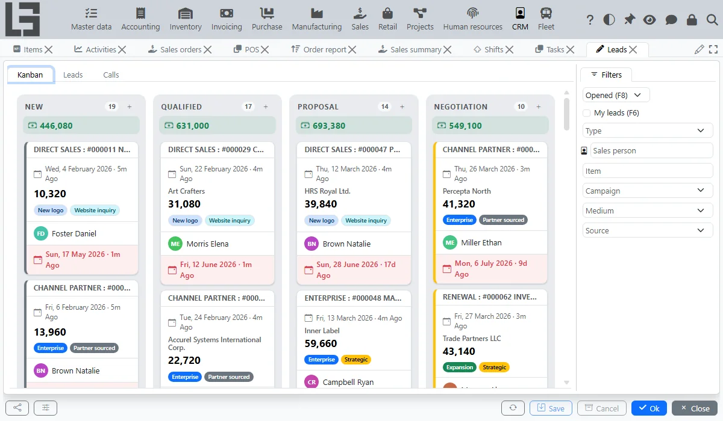723x421 pixels.
Task: Switch to the Kanban tab
Action: coord(30,75)
